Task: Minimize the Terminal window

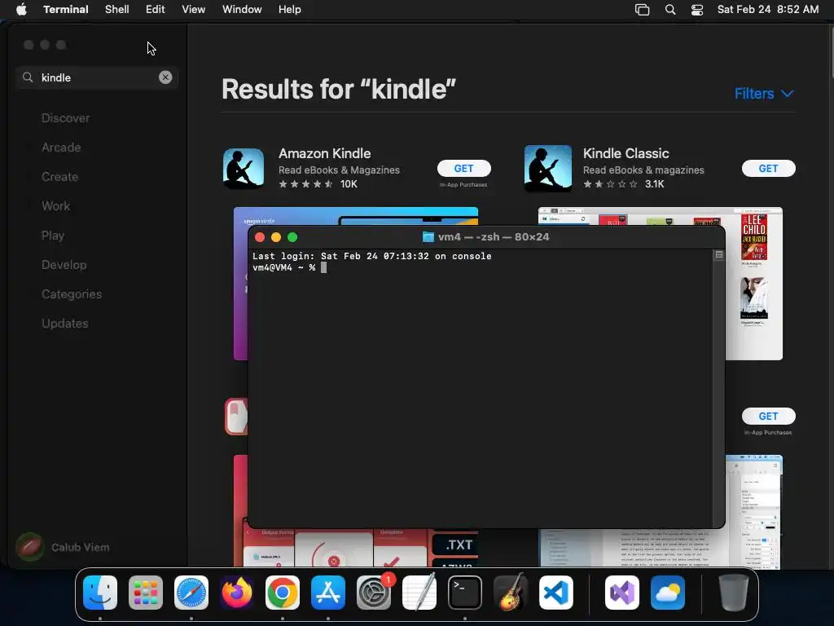Action: tap(276, 237)
